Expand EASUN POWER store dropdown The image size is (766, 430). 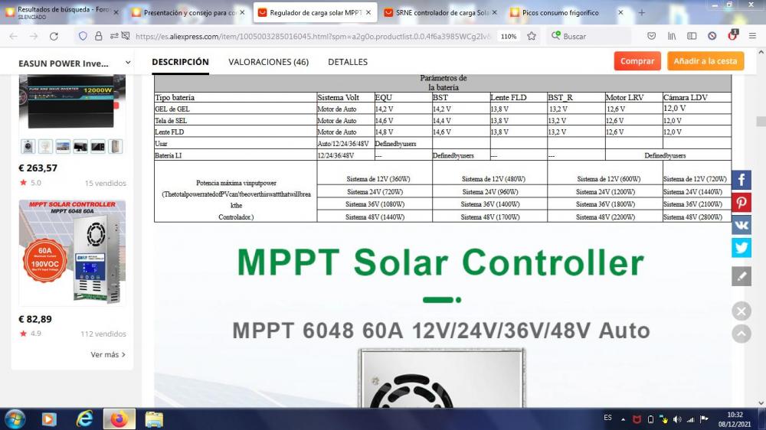(128, 63)
